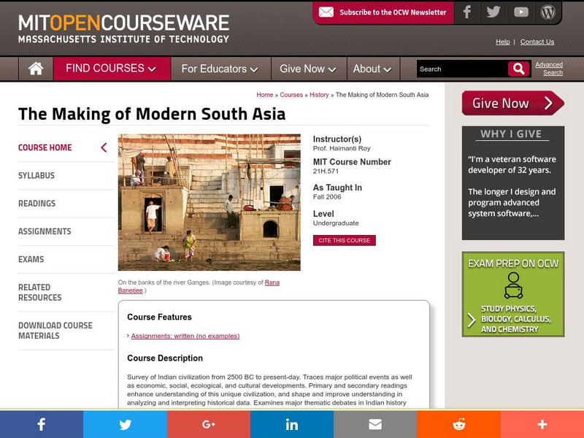
Task: Click the red search magnifier button
Action: (x=518, y=69)
